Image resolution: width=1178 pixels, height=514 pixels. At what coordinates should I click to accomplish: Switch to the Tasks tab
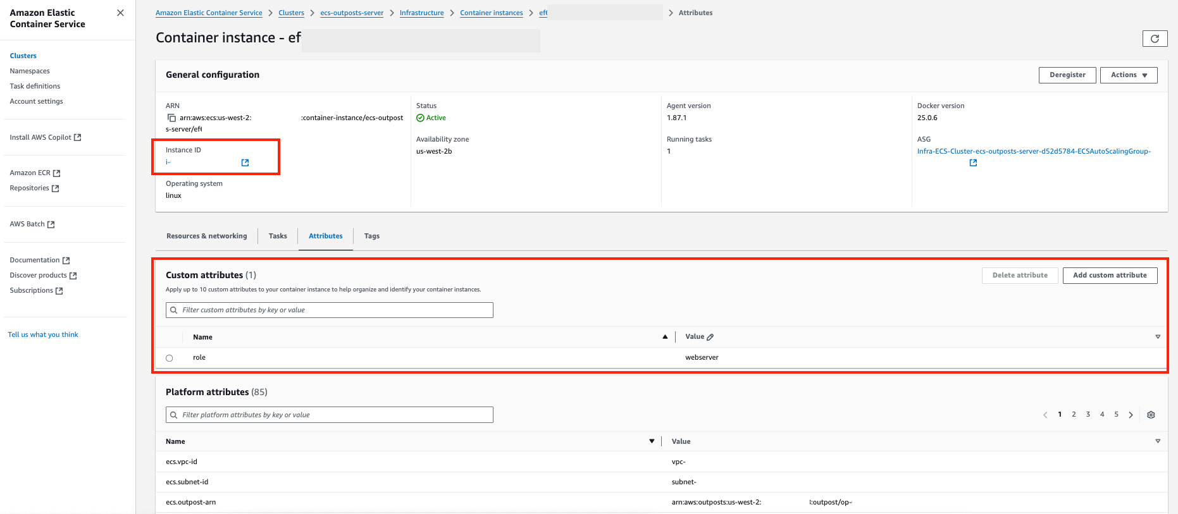[278, 236]
